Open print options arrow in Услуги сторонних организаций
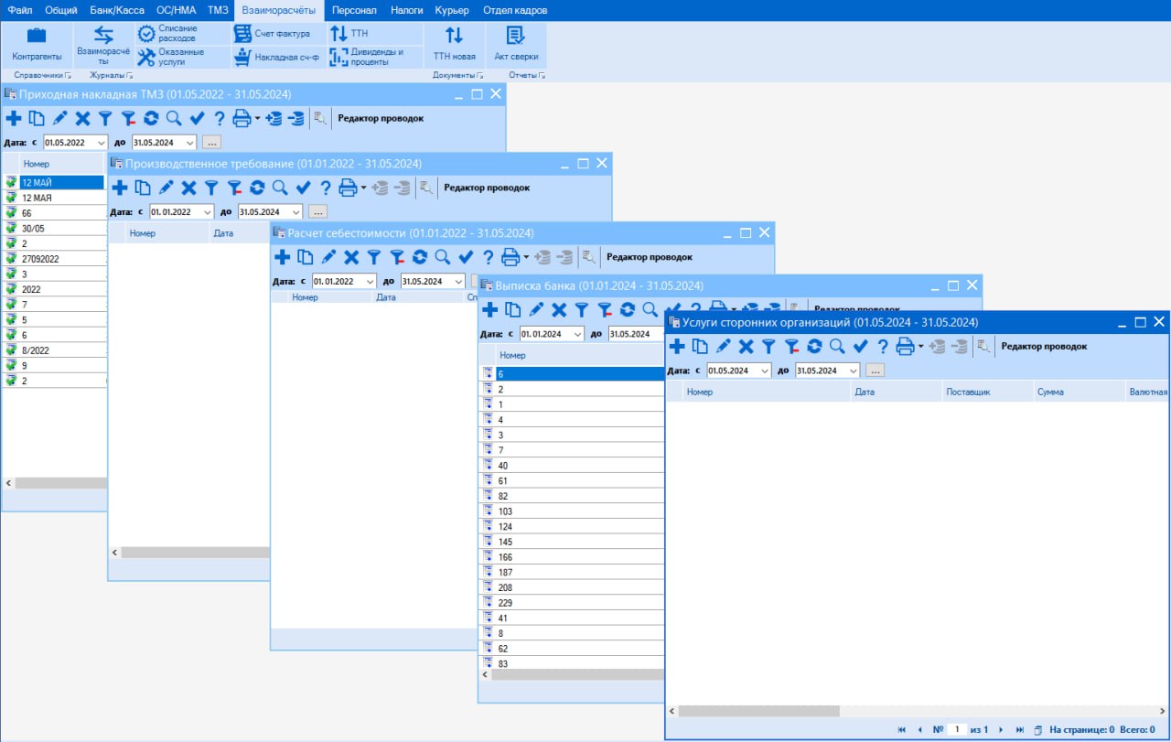 920,347
